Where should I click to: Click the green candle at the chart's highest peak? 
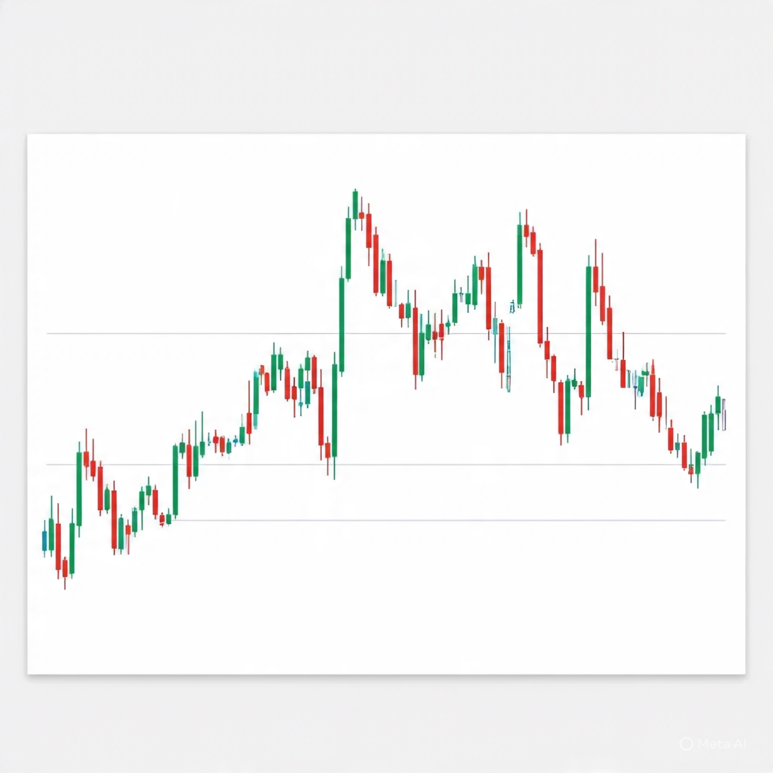click(355, 204)
